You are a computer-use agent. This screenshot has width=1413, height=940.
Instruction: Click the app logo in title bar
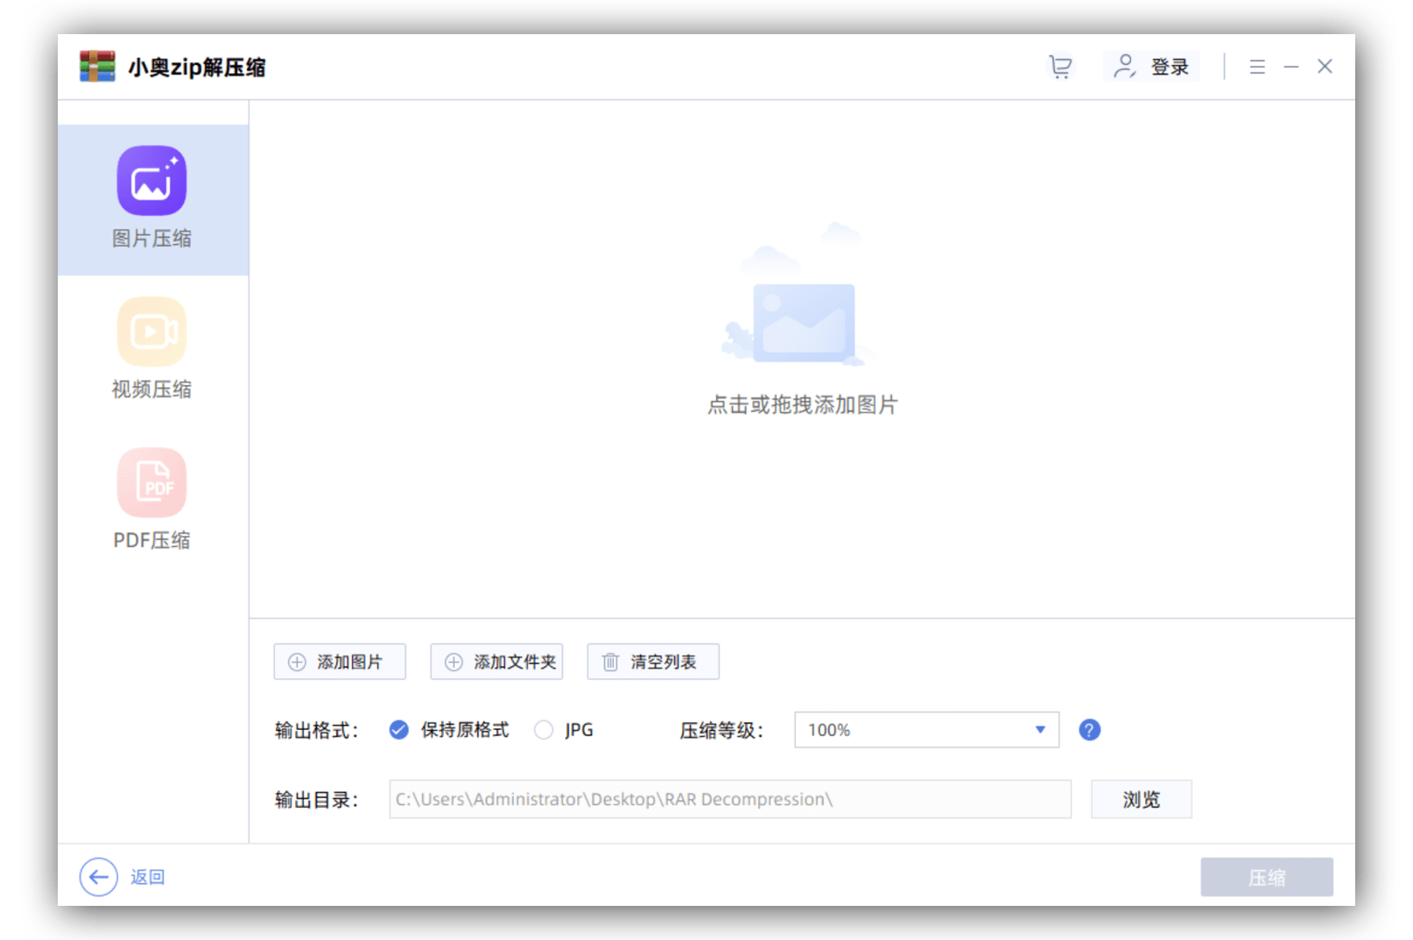tap(97, 67)
